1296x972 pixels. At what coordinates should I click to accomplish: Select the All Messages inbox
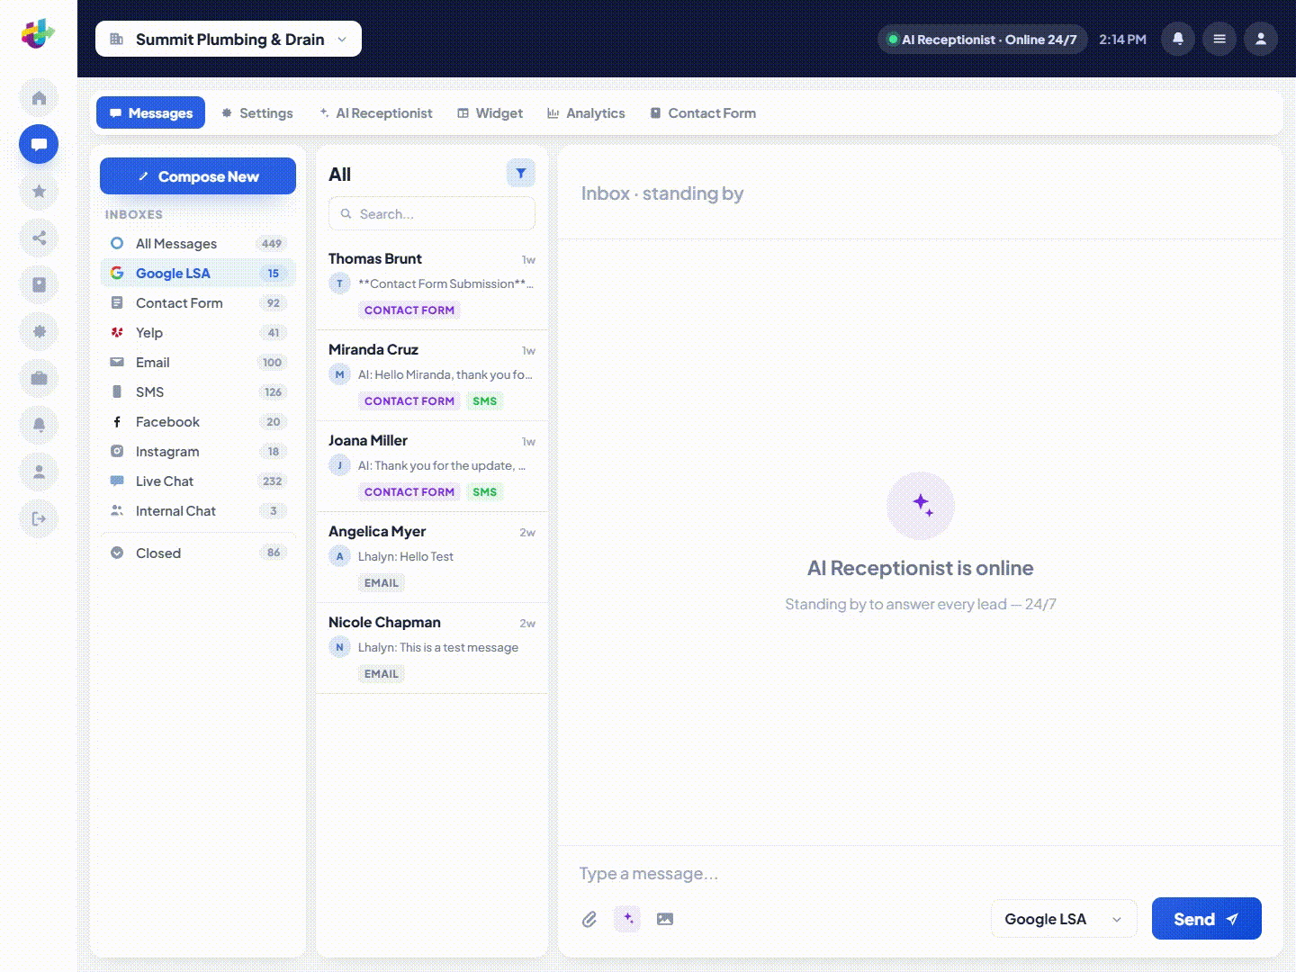point(198,243)
